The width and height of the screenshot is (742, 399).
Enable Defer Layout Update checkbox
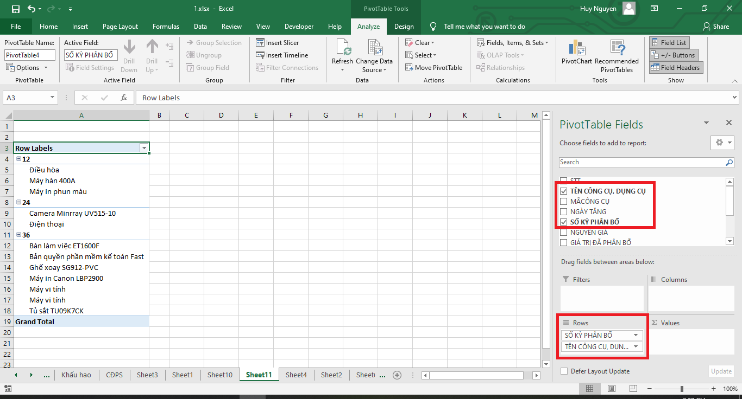(x=564, y=371)
